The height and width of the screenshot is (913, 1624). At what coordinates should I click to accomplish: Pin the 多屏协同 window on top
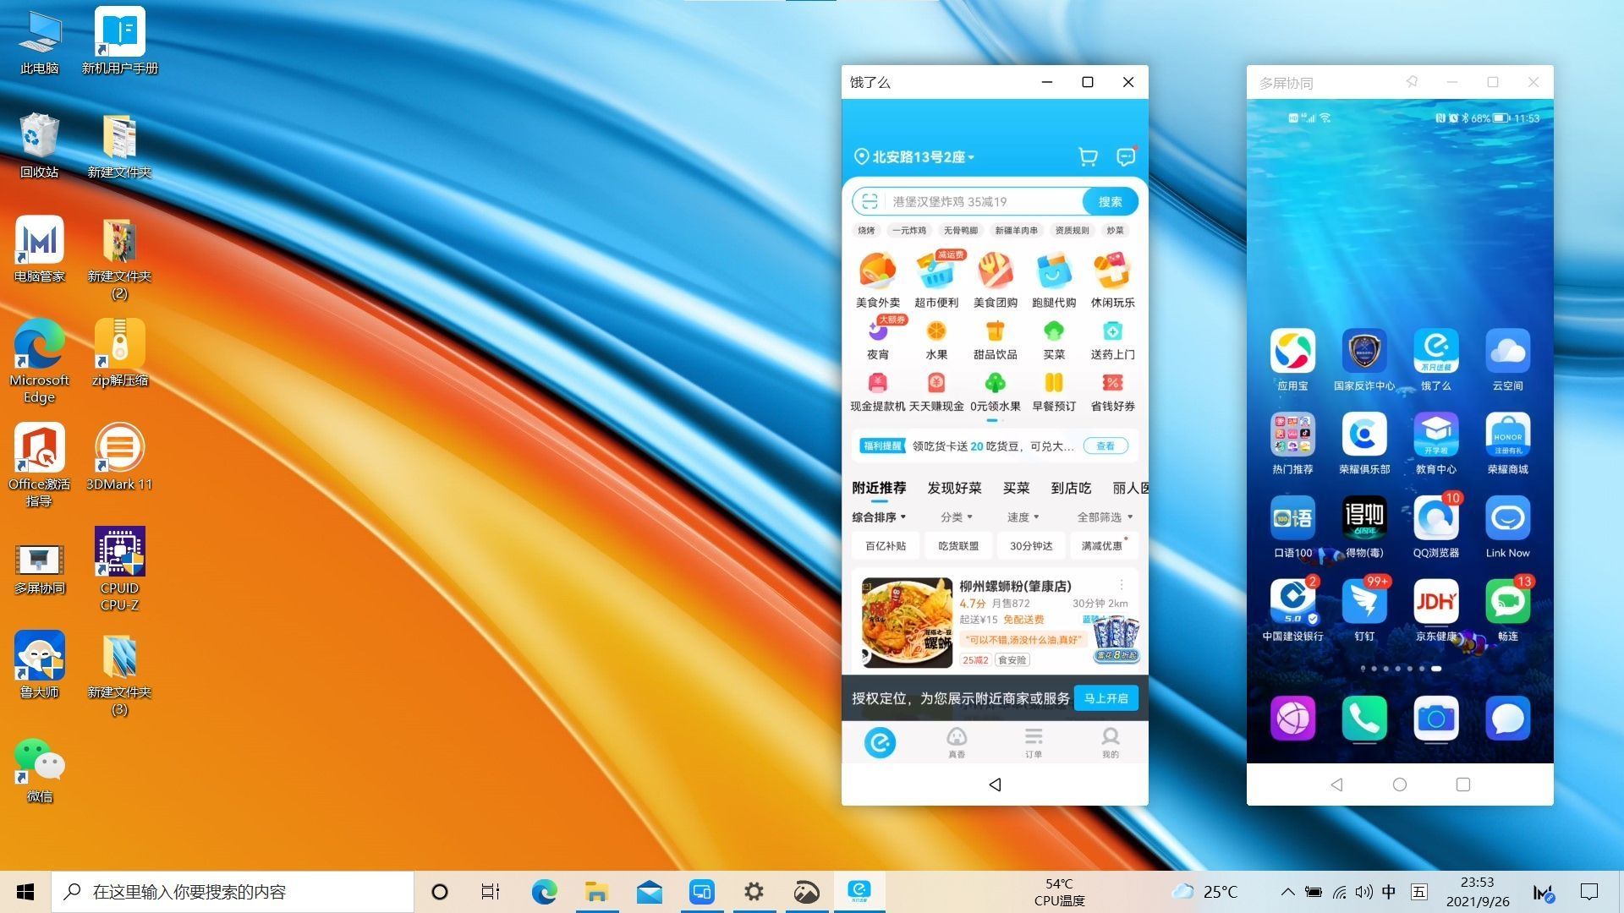coord(1412,82)
